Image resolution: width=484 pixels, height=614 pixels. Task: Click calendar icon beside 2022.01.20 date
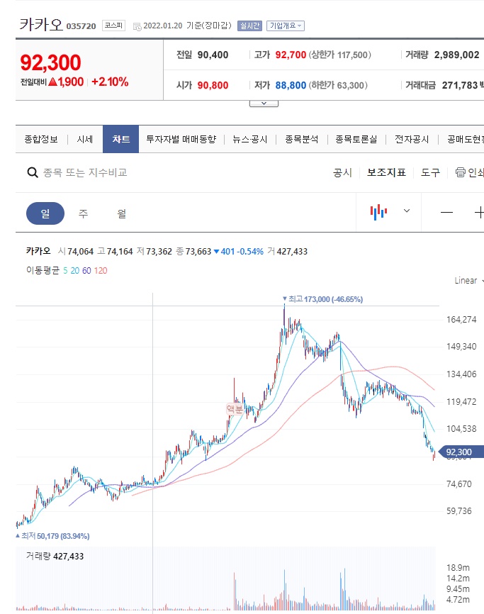137,27
